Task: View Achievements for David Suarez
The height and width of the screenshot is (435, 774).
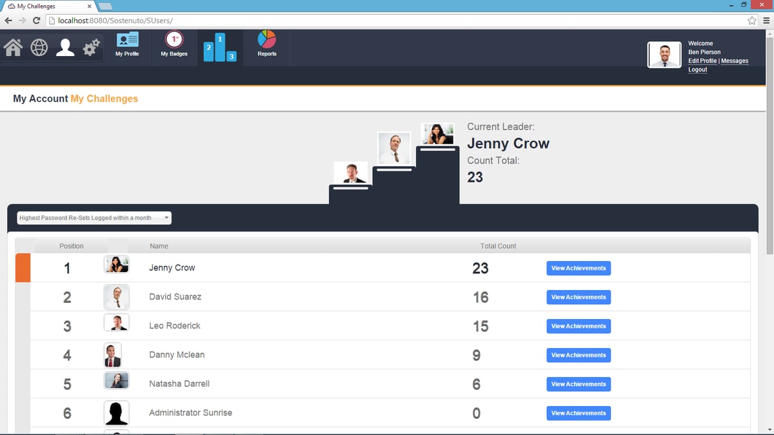Action: [579, 297]
